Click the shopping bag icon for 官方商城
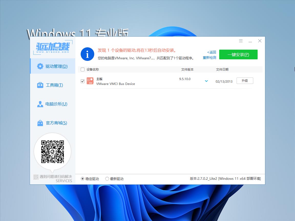 (x=40, y=123)
